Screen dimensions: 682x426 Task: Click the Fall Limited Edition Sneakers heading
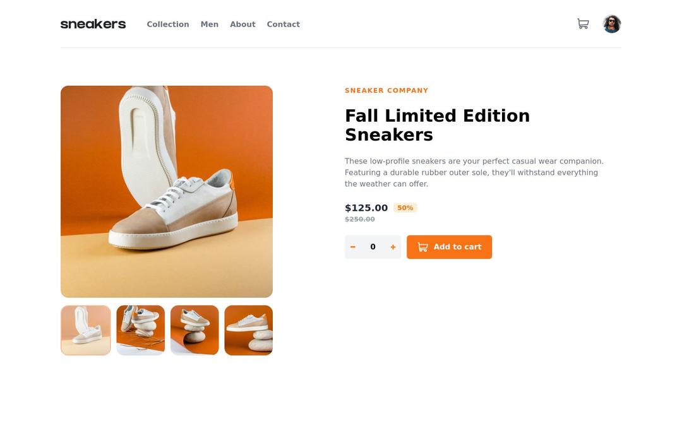point(437,125)
